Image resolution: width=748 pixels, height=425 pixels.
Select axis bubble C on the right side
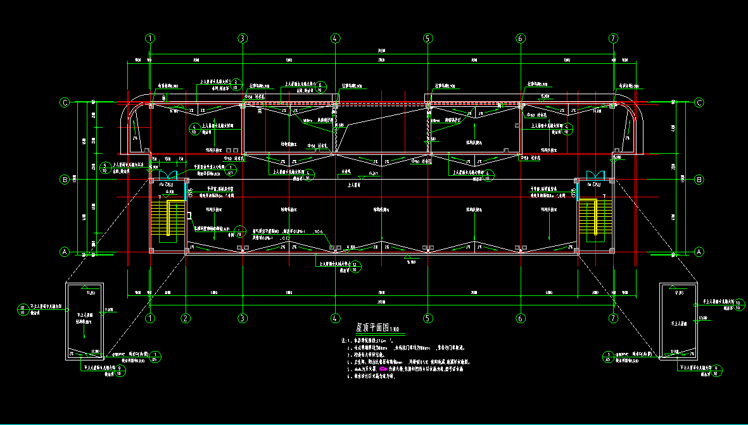point(699,102)
